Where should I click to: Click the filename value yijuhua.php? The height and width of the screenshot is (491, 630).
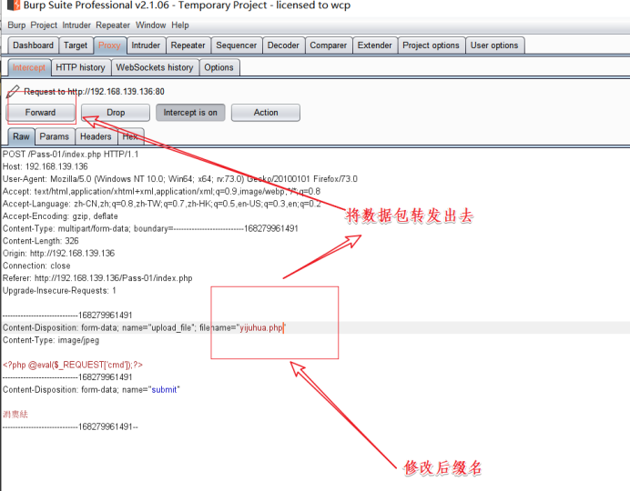tap(261, 327)
